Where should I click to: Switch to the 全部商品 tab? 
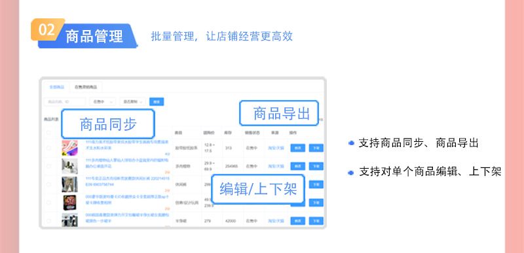56,87
